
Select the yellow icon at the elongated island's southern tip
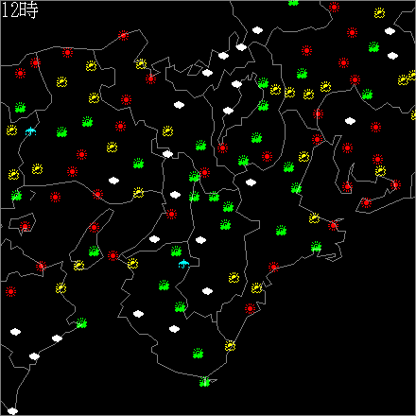(x=78, y=266)
